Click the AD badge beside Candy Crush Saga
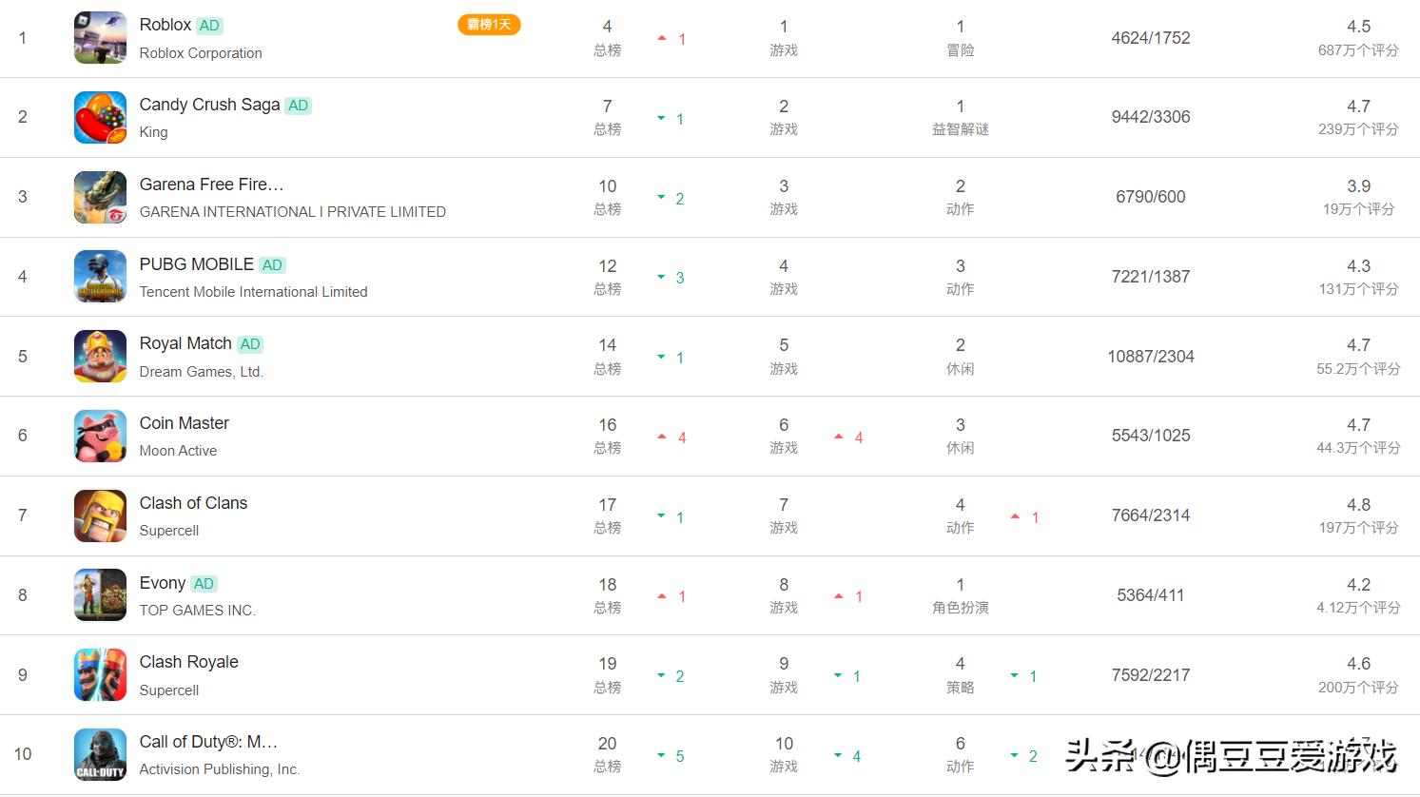This screenshot has height=797, width=1420. tap(299, 106)
